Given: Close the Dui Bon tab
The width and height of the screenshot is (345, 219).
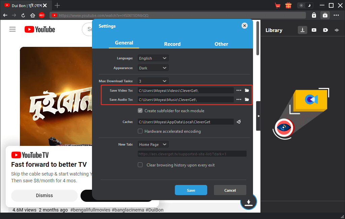Looking at the screenshot, I should pyautogui.click(x=45, y=5).
